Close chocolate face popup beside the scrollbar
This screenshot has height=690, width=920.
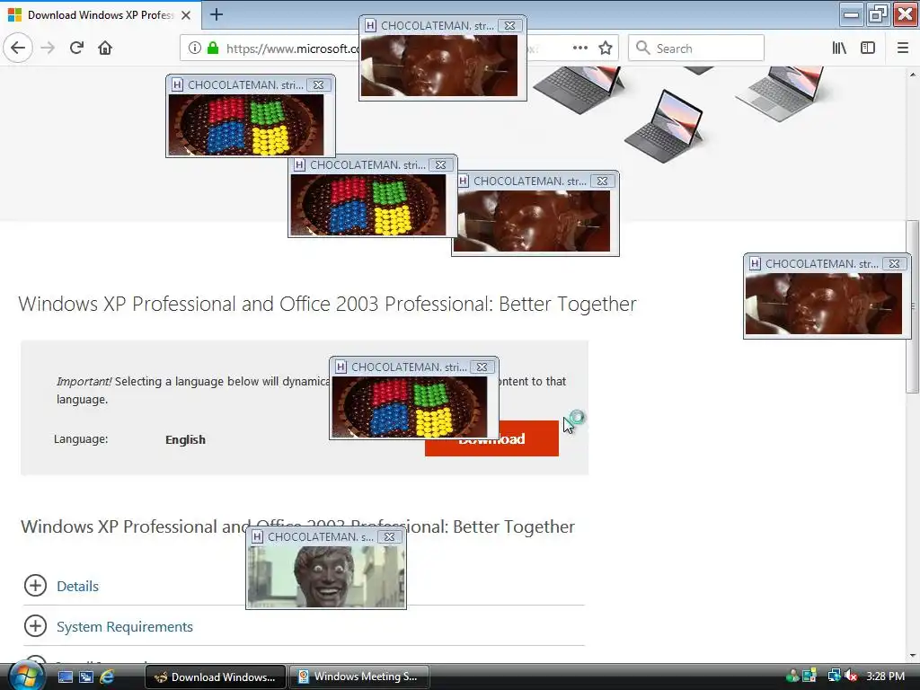tap(894, 264)
